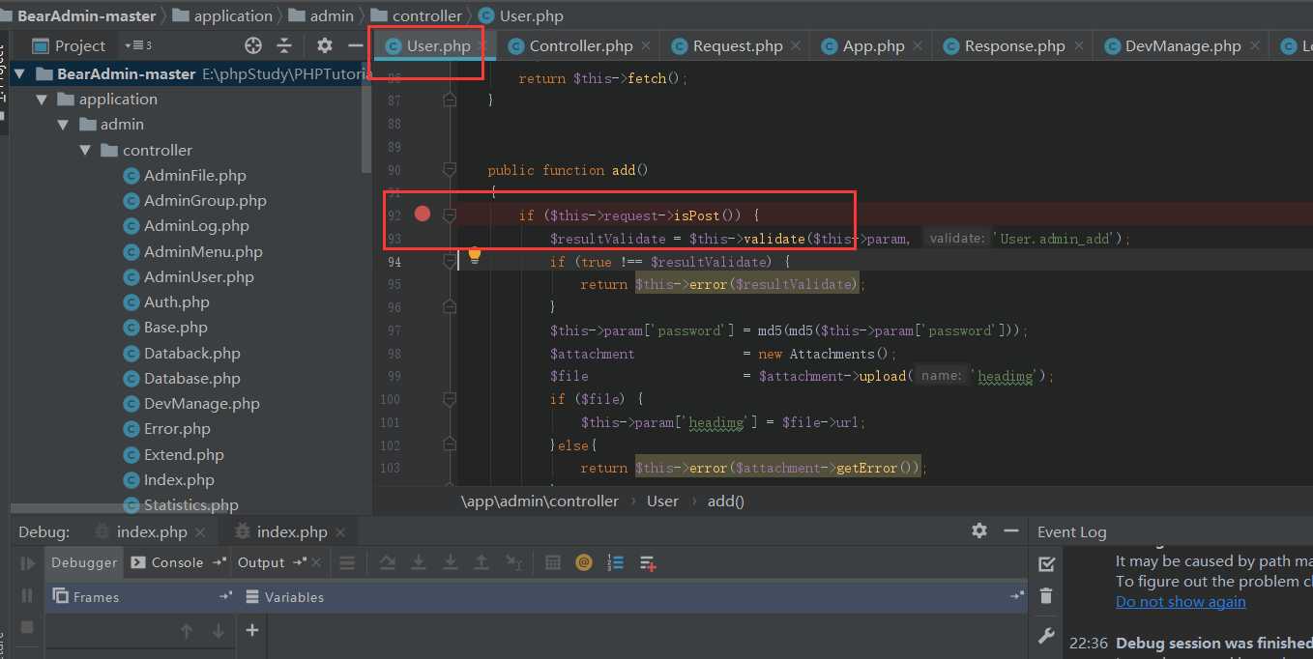Switch to App.php editor tab

pos(873,45)
